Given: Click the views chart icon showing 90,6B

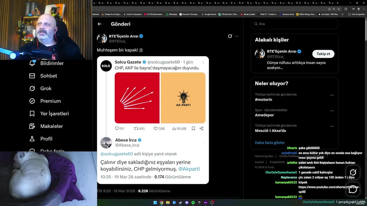Looking at the screenshot, I should pos(174,128).
